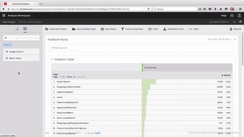244x137 pixels.
Task: Open the report suite dropdown
Action: point(218,22)
